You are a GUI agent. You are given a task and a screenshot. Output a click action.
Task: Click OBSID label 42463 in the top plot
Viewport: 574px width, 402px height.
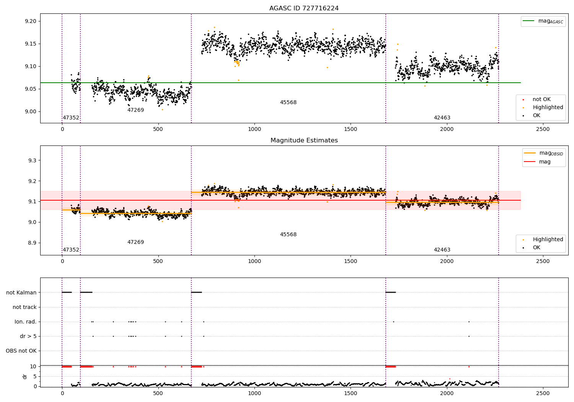442,118
